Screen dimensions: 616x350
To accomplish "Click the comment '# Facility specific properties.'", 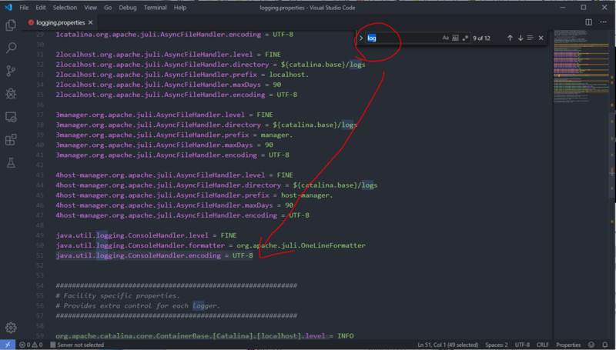I will tap(118, 296).
